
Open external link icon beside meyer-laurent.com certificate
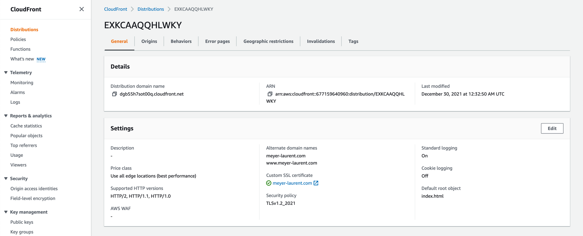pos(316,183)
